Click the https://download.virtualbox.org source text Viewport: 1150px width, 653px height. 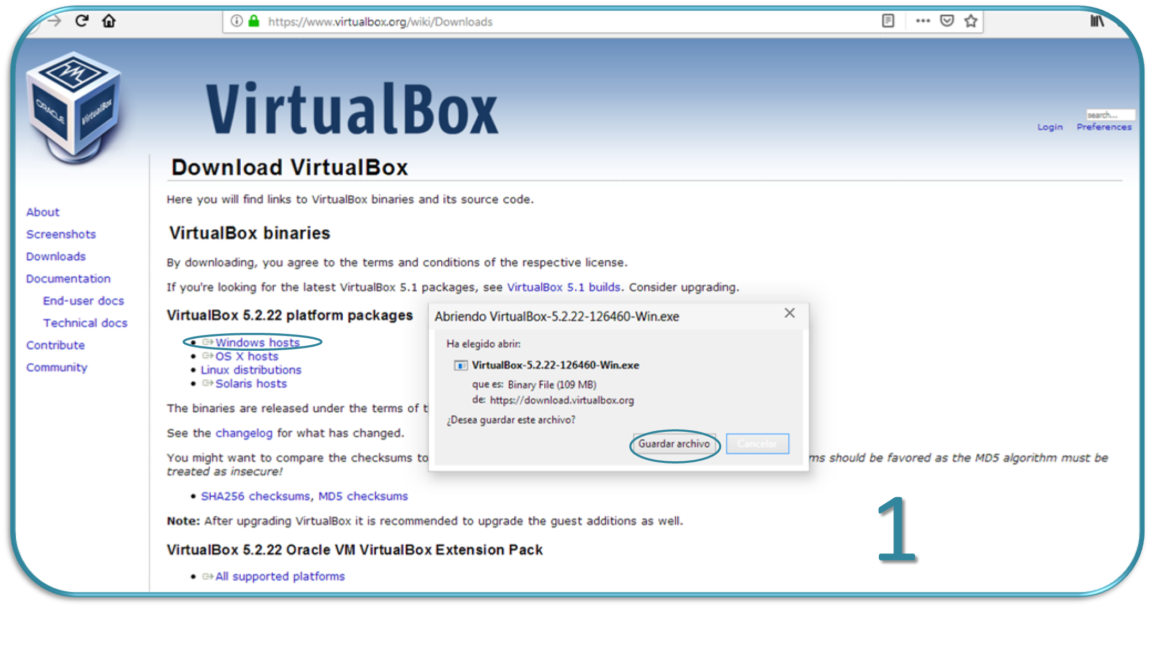tap(562, 400)
